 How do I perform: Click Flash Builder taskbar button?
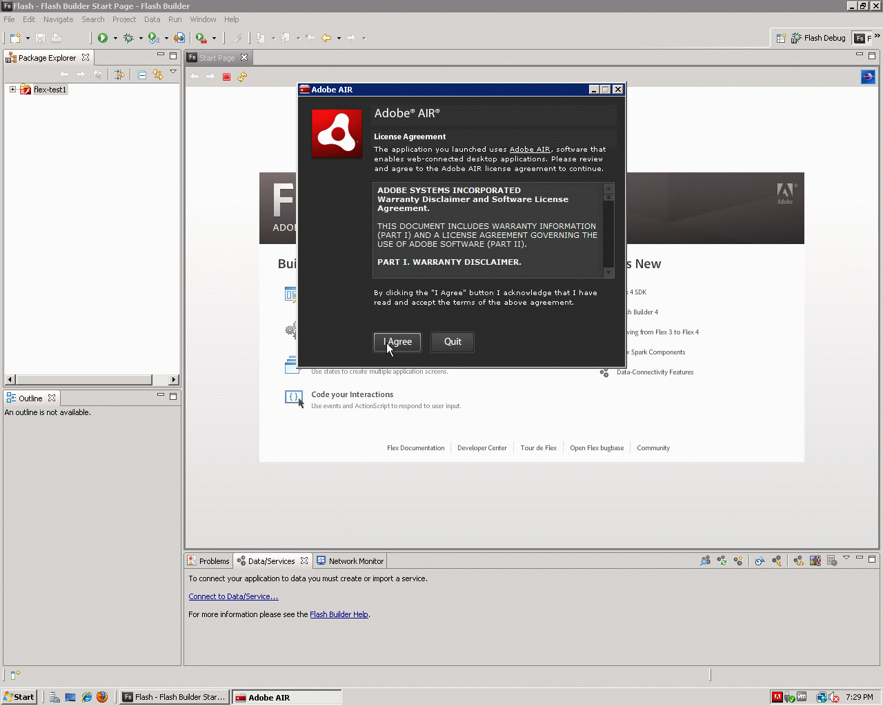pyautogui.click(x=175, y=697)
